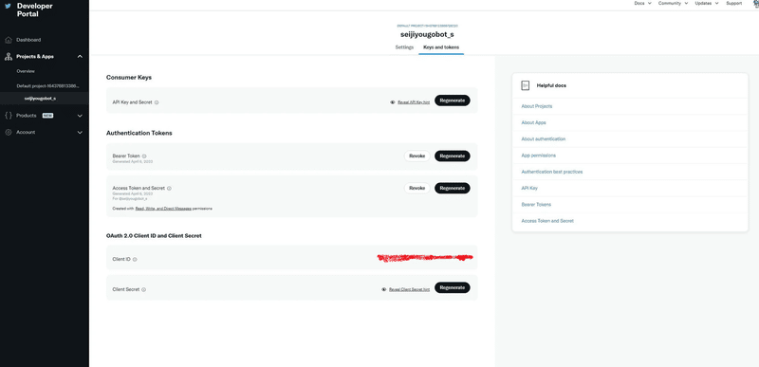759x367 pixels.
Task: Click info icon beside Client ID
Action: [x=135, y=259]
